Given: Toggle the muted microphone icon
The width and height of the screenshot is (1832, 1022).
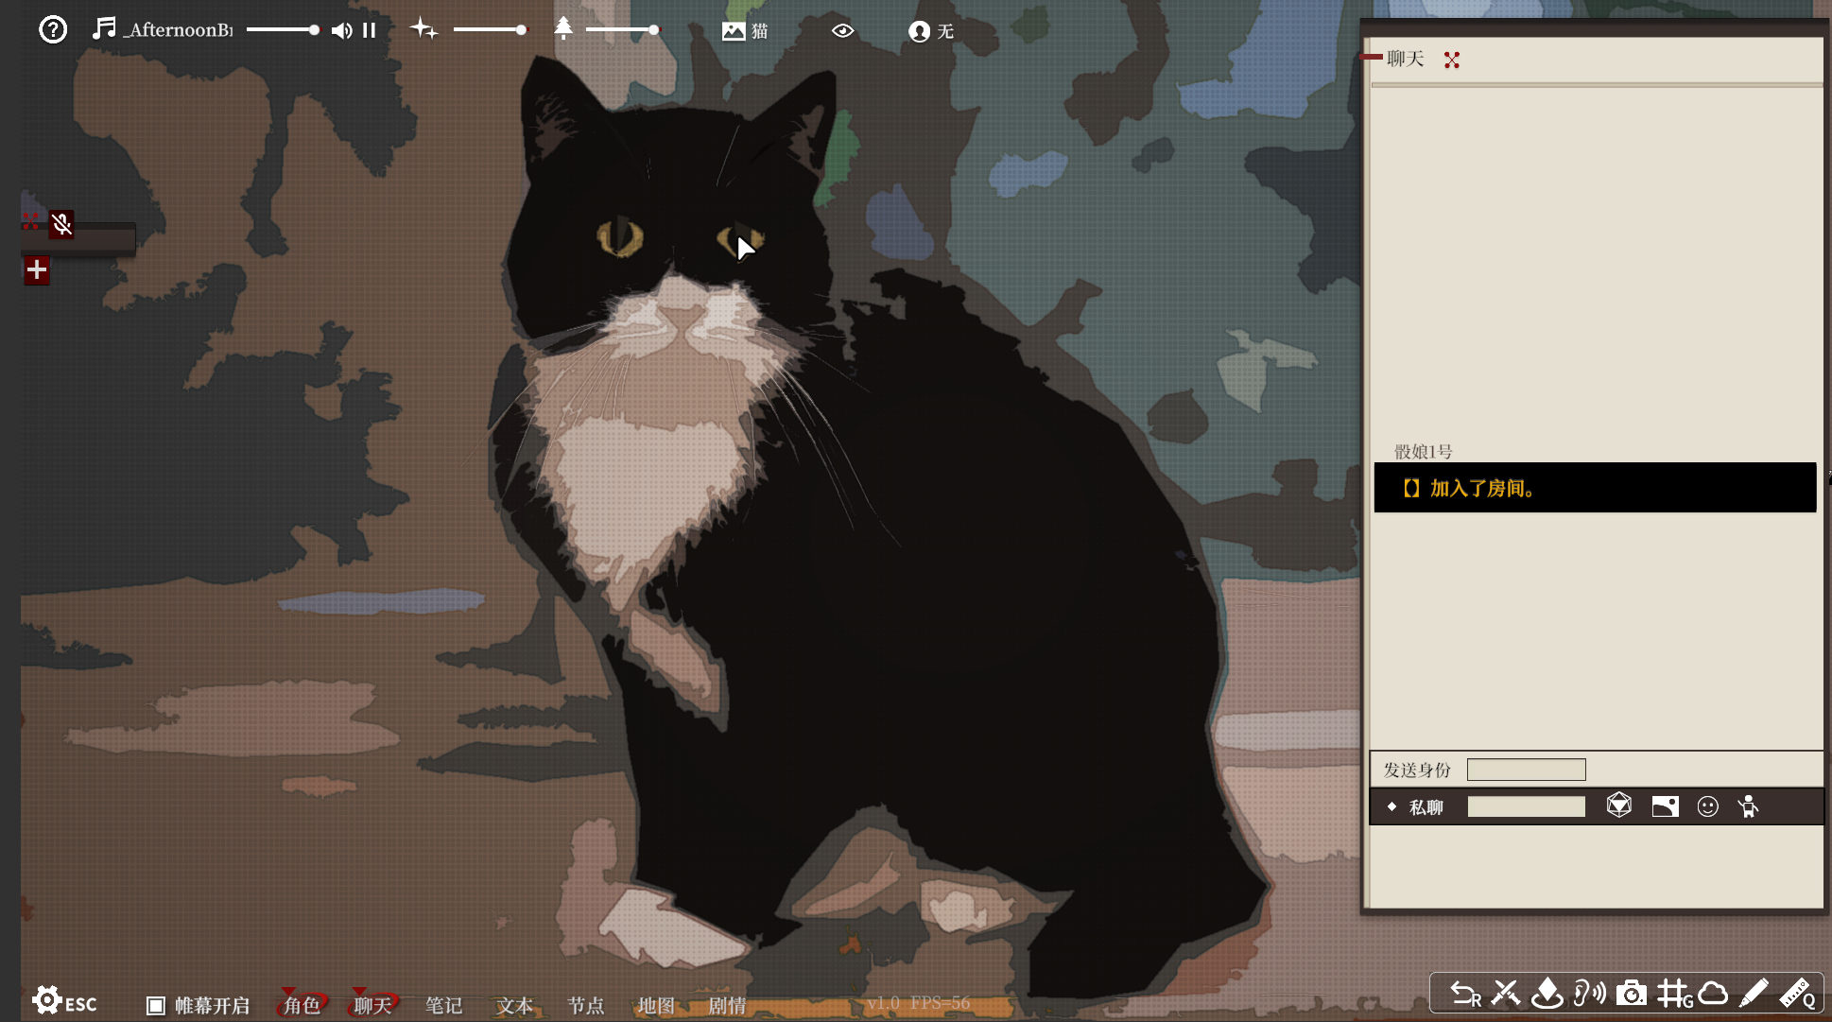Looking at the screenshot, I should (61, 224).
